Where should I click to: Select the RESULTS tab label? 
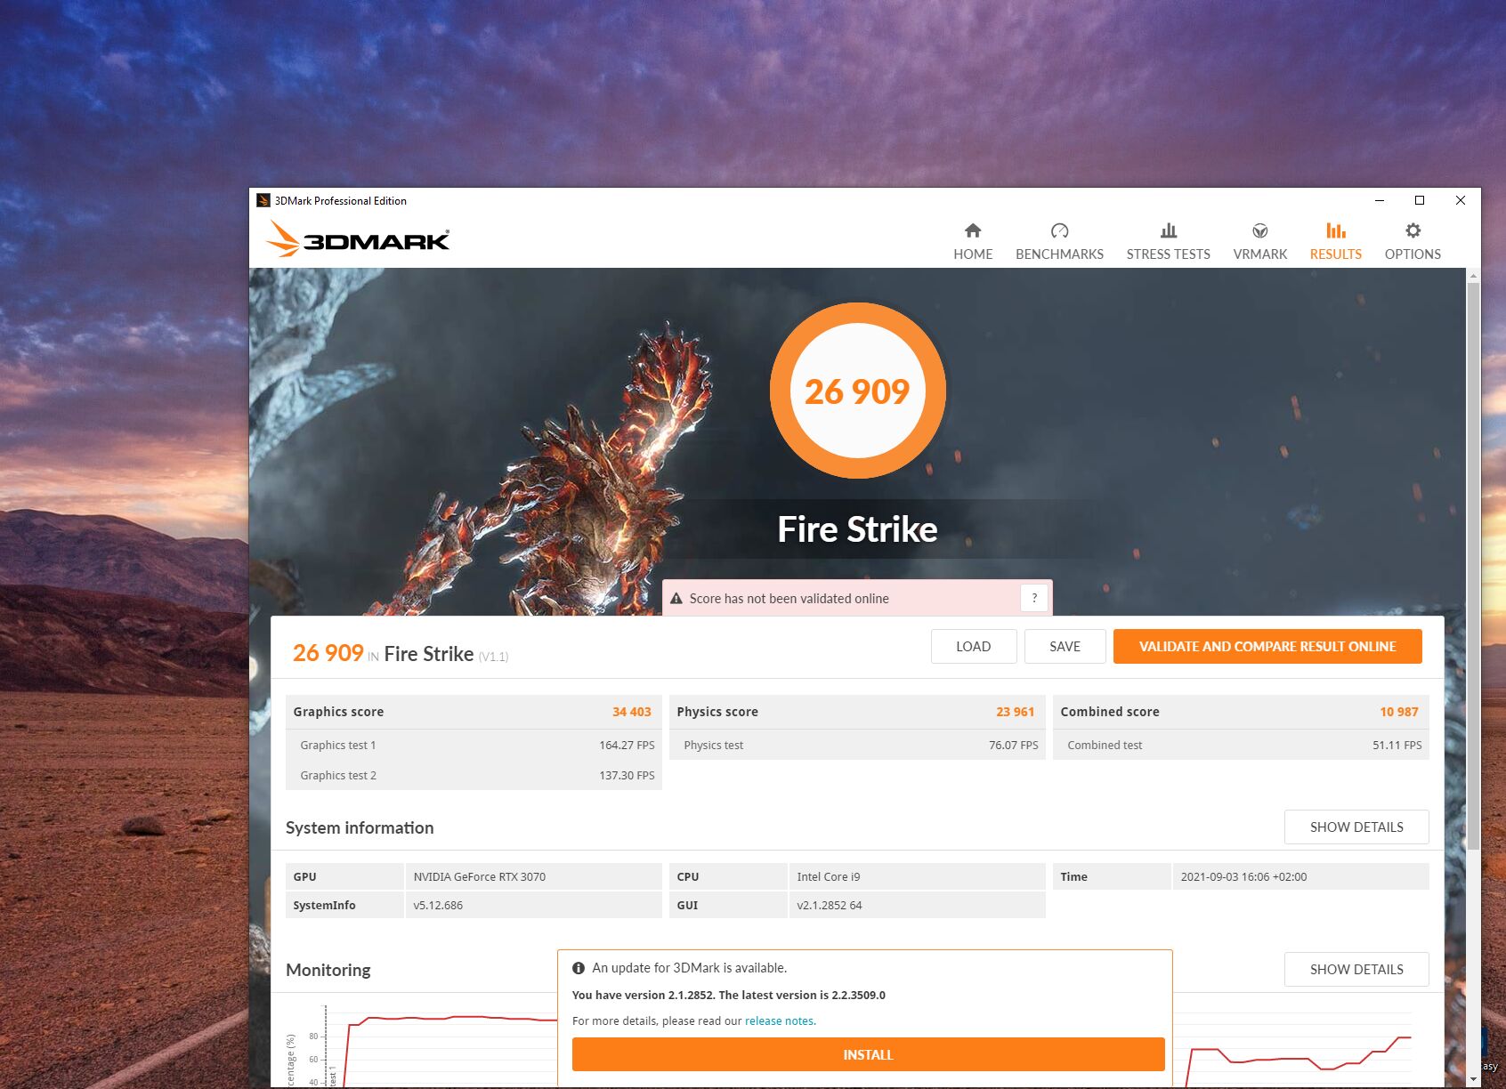coord(1336,254)
